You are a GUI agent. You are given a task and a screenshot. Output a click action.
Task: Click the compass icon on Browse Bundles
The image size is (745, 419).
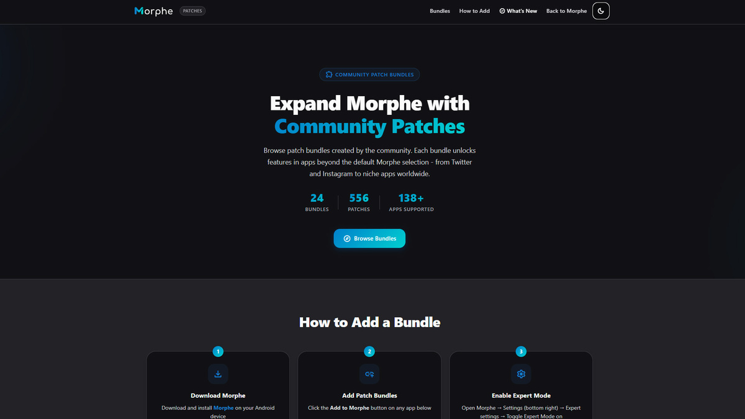click(347, 238)
